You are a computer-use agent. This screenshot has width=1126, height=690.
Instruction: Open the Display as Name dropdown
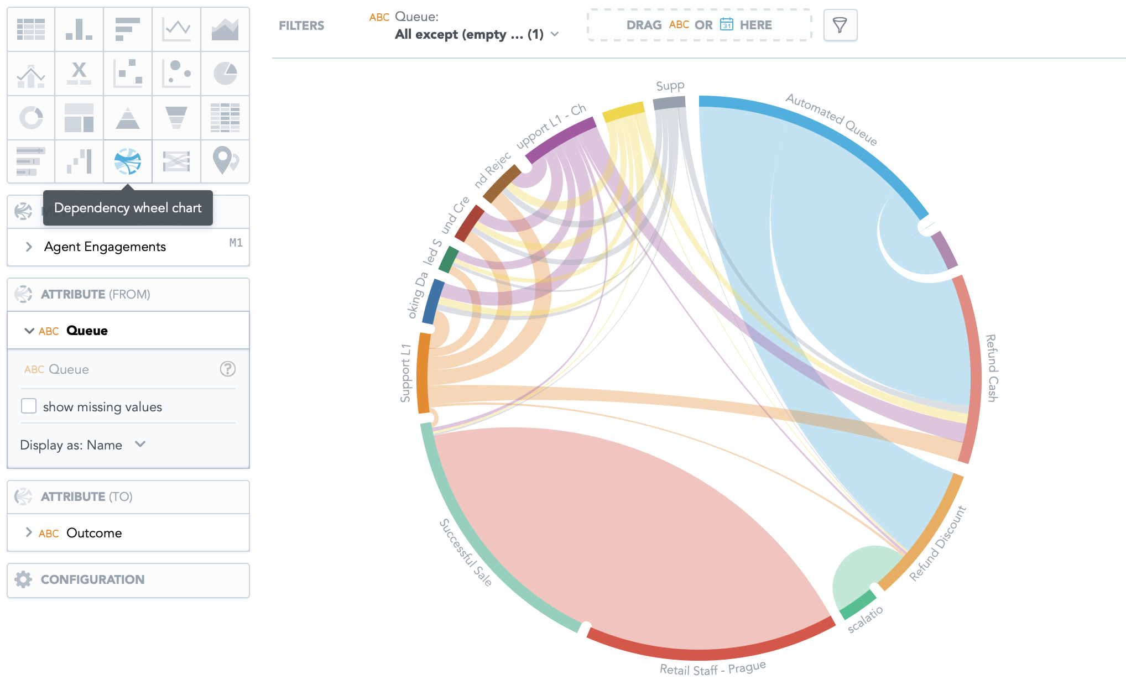coord(83,445)
